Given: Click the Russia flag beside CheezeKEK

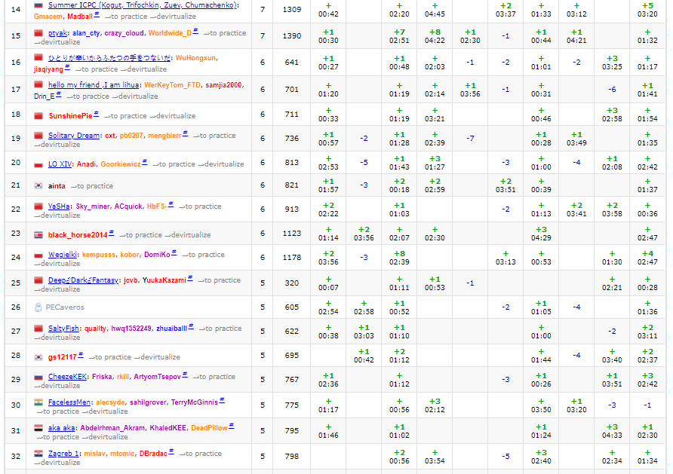Looking at the screenshot, I should [x=38, y=377].
